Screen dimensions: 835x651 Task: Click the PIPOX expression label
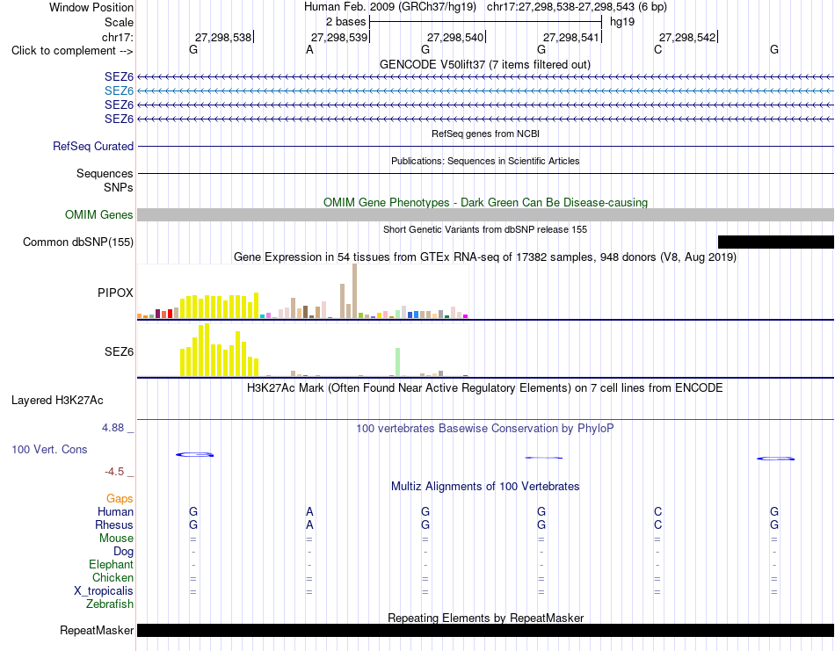tap(115, 293)
